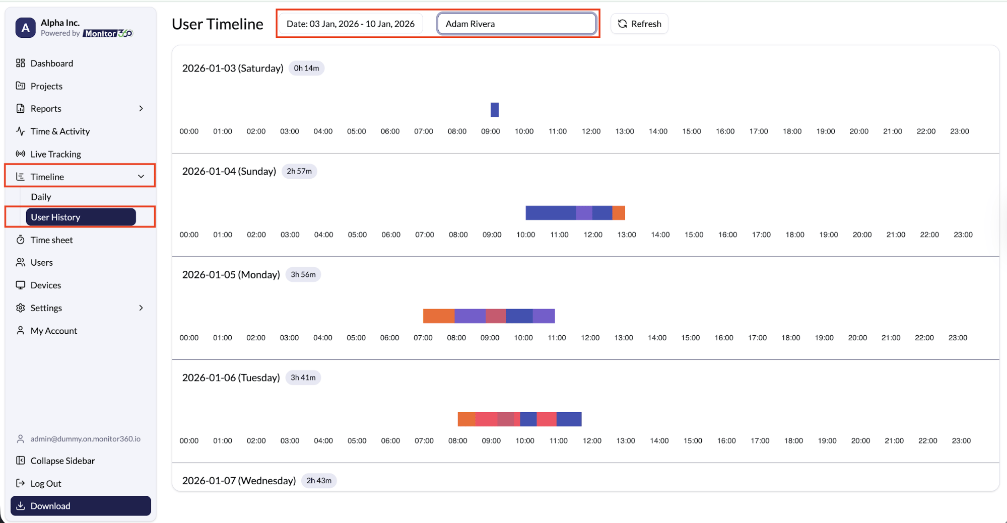Open the Dashboard grid icon
The height and width of the screenshot is (523, 1007).
pyautogui.click(x=20, y=63)
